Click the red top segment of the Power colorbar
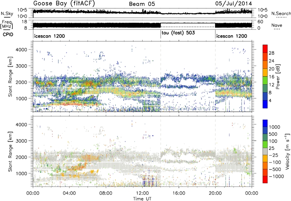The width and height of the screenshot is (291, 201). pos(265,49)
